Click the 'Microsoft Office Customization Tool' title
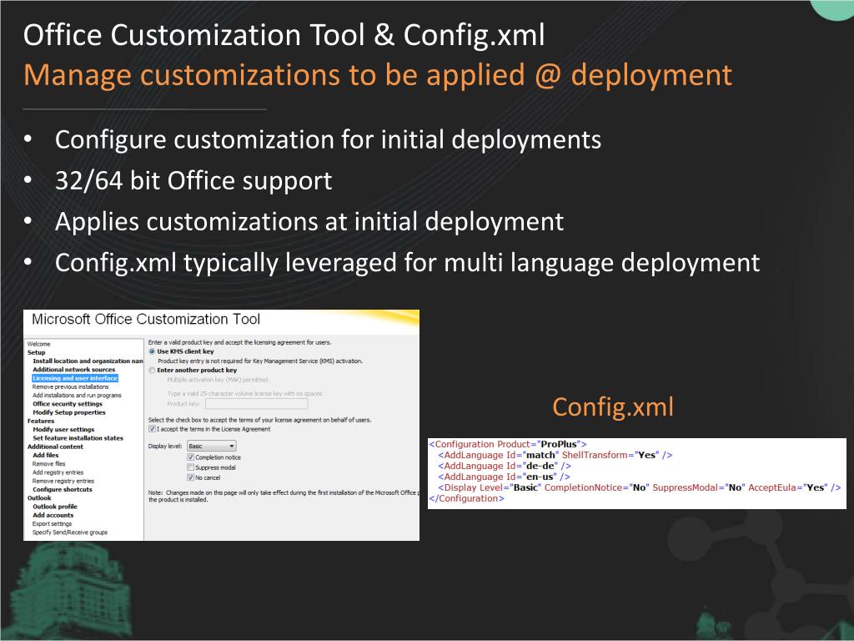 (x=146, y=320)
